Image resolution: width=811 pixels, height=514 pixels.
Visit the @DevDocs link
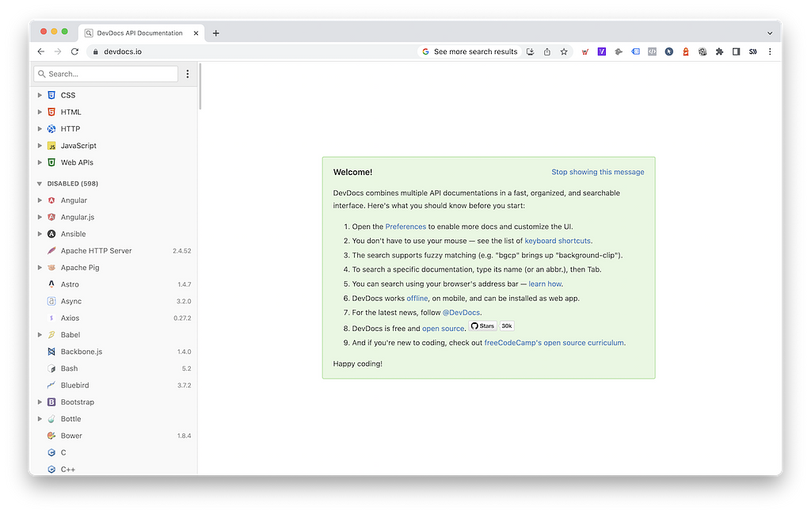[x=461, y=313]
